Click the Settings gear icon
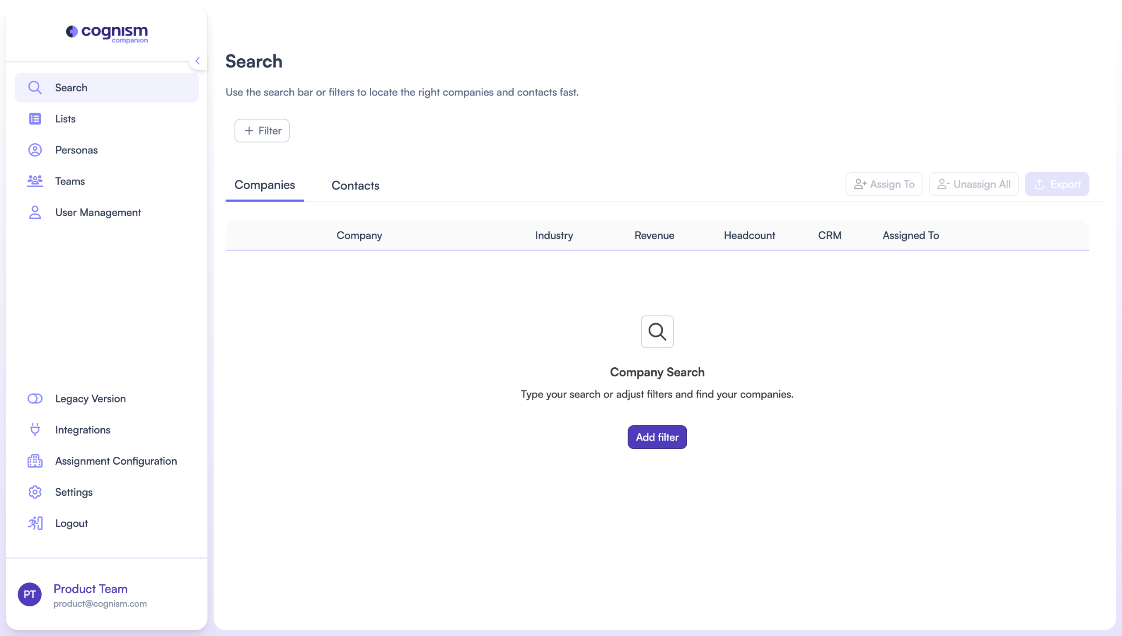The width and height of the screenshot is (1122, 636). coord(35,492)
